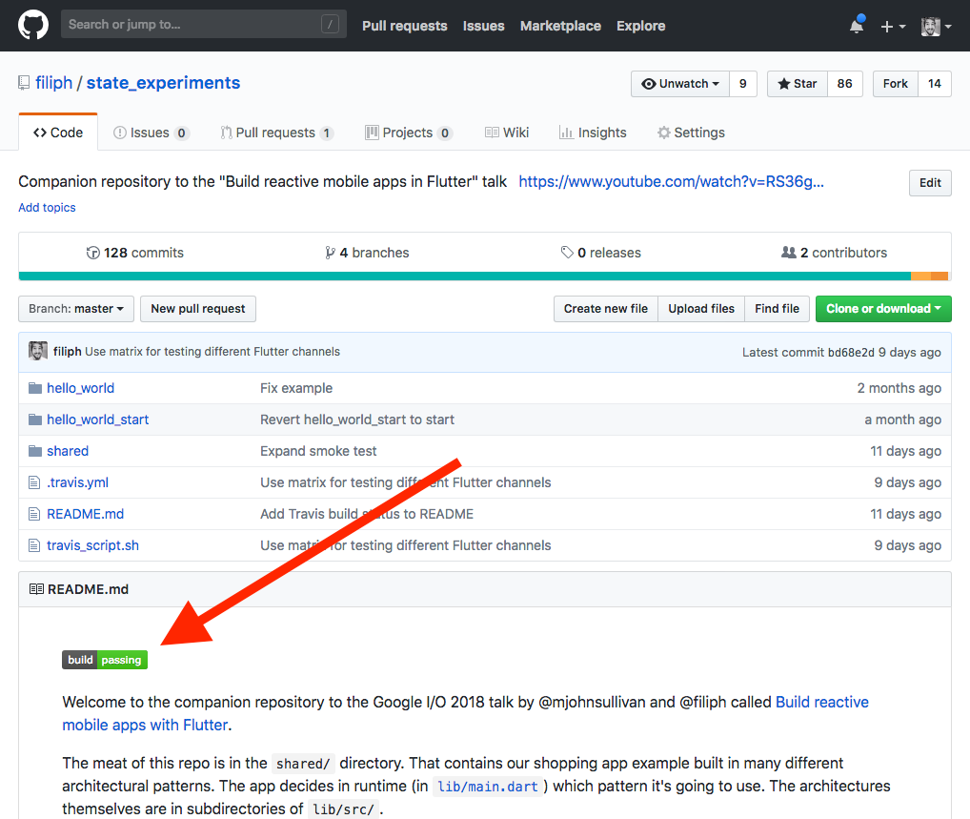
Task: Click the Settings gear icon
Action: pyautogui.click(x=664, y=133)
